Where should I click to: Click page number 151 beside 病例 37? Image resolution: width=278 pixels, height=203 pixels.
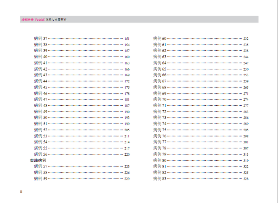point(127,39)
